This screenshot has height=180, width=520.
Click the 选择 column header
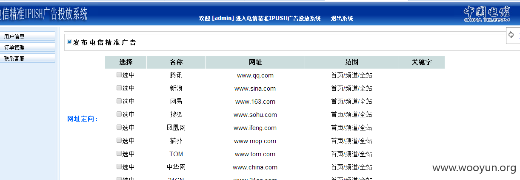click(x=126, y=62)
